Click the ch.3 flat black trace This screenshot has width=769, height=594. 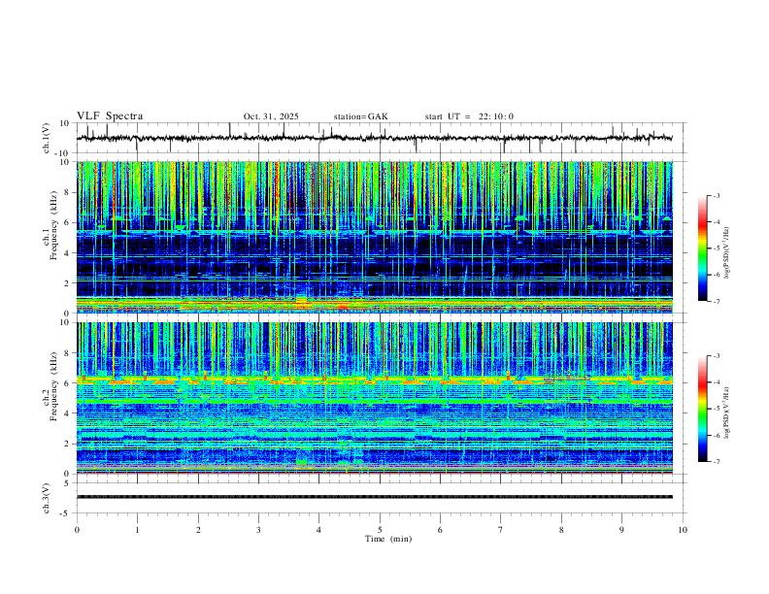374,497
